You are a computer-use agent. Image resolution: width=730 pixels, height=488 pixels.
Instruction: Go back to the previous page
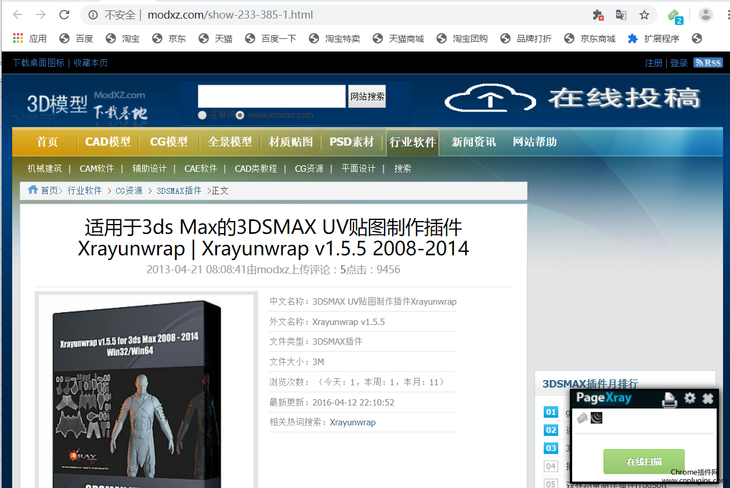coord(18,15)
